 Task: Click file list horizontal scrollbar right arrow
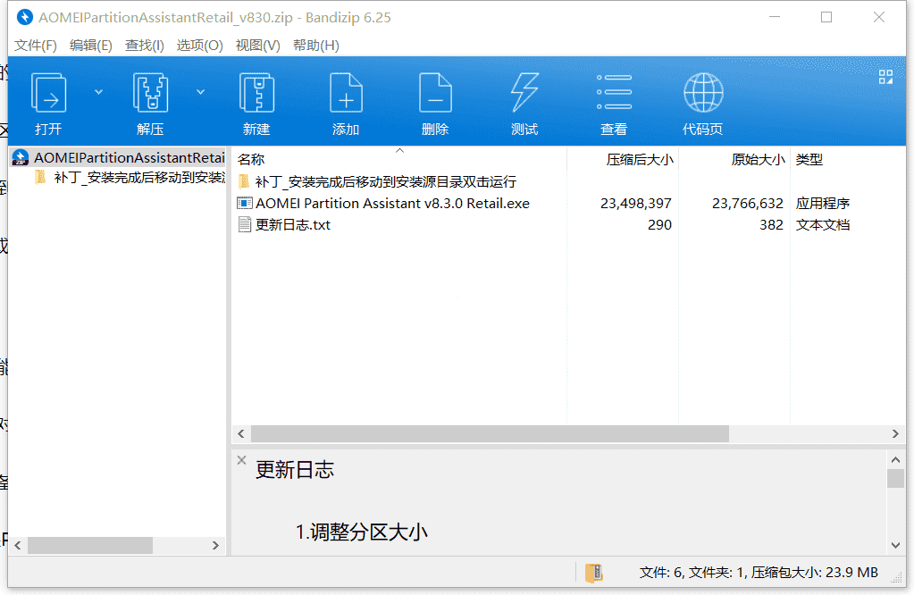click(895, 433)
